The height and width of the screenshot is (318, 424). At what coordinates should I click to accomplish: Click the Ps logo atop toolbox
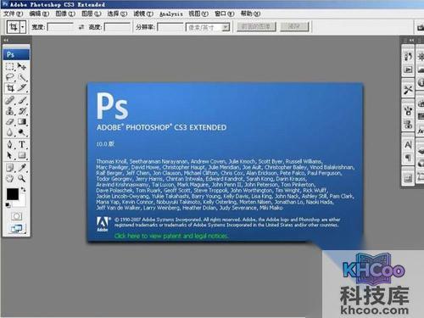(16, 54)
